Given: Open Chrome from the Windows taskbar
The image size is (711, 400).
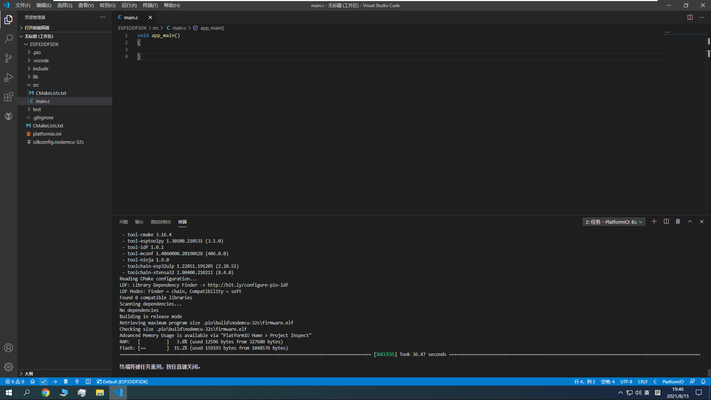Looking at the screenshot, I should (x=46, y=393).
